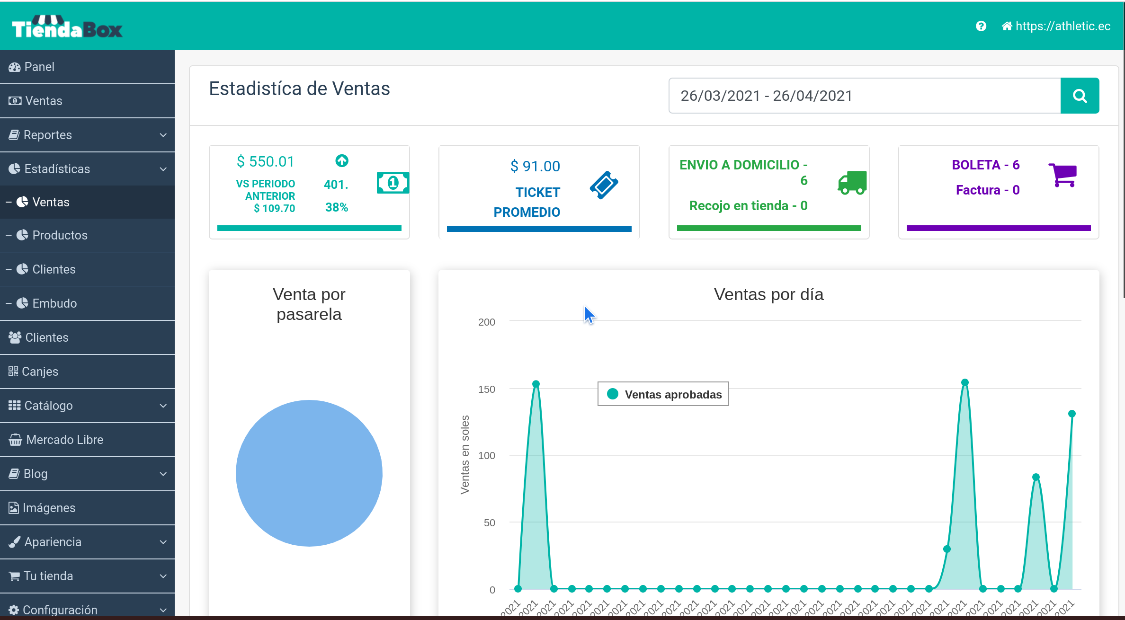Image resolution: width=1125 pixels, height=620 pixels.
Task: Click the upward arrow circle icon
Action: (x=342, y=161)
